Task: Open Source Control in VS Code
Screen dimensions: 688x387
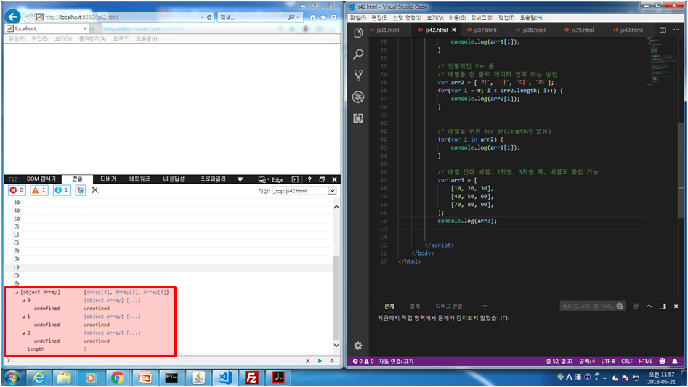Action: 358,76
